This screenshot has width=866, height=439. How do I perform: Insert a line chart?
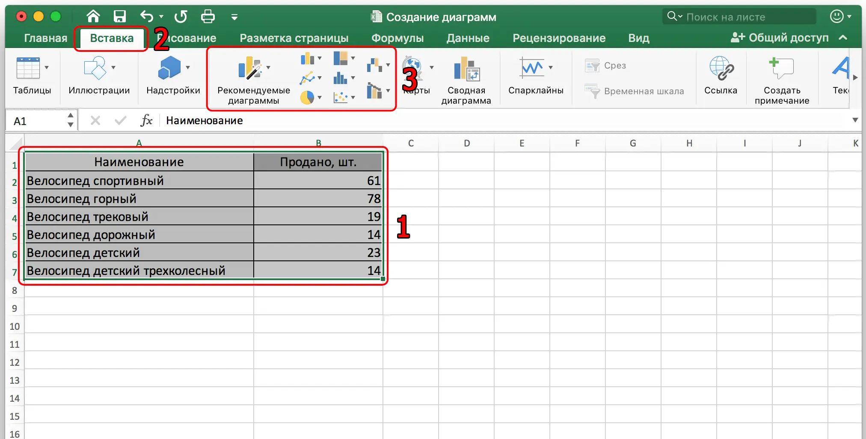click(x=307, y=78)
